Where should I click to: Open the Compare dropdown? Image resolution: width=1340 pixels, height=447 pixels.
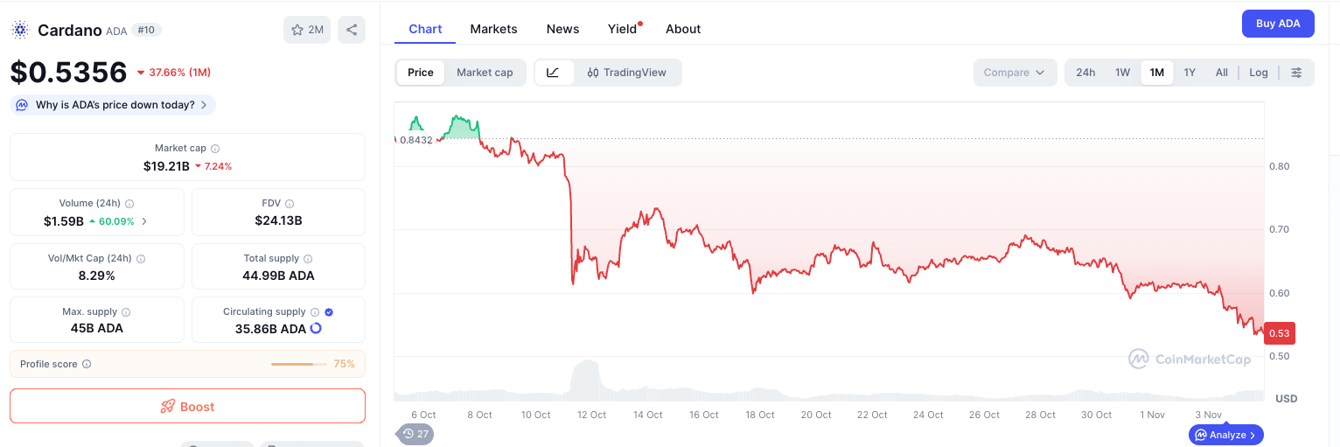click(x=1015, y=73)
